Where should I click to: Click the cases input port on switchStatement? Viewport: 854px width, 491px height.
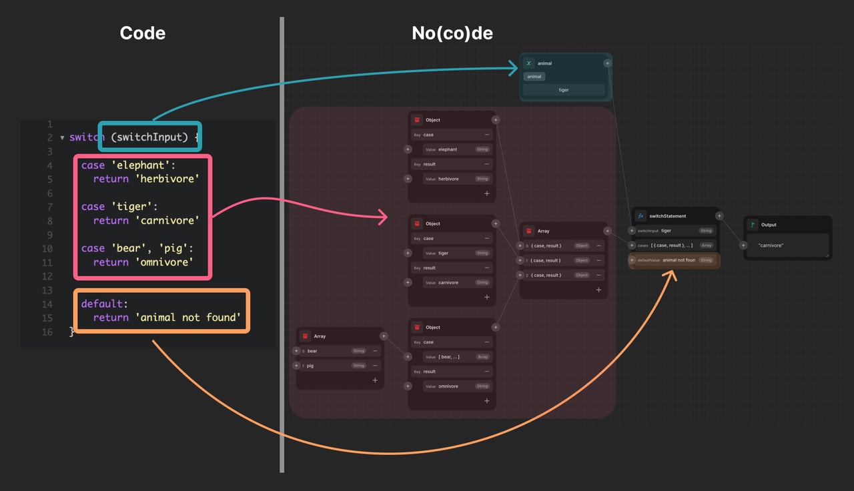coord(632,246)
